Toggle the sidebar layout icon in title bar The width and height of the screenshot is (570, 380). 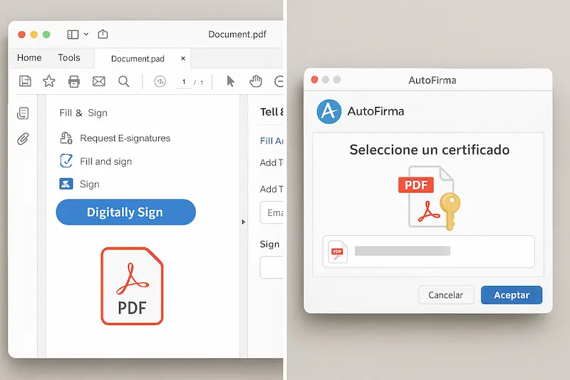[73, 34]
